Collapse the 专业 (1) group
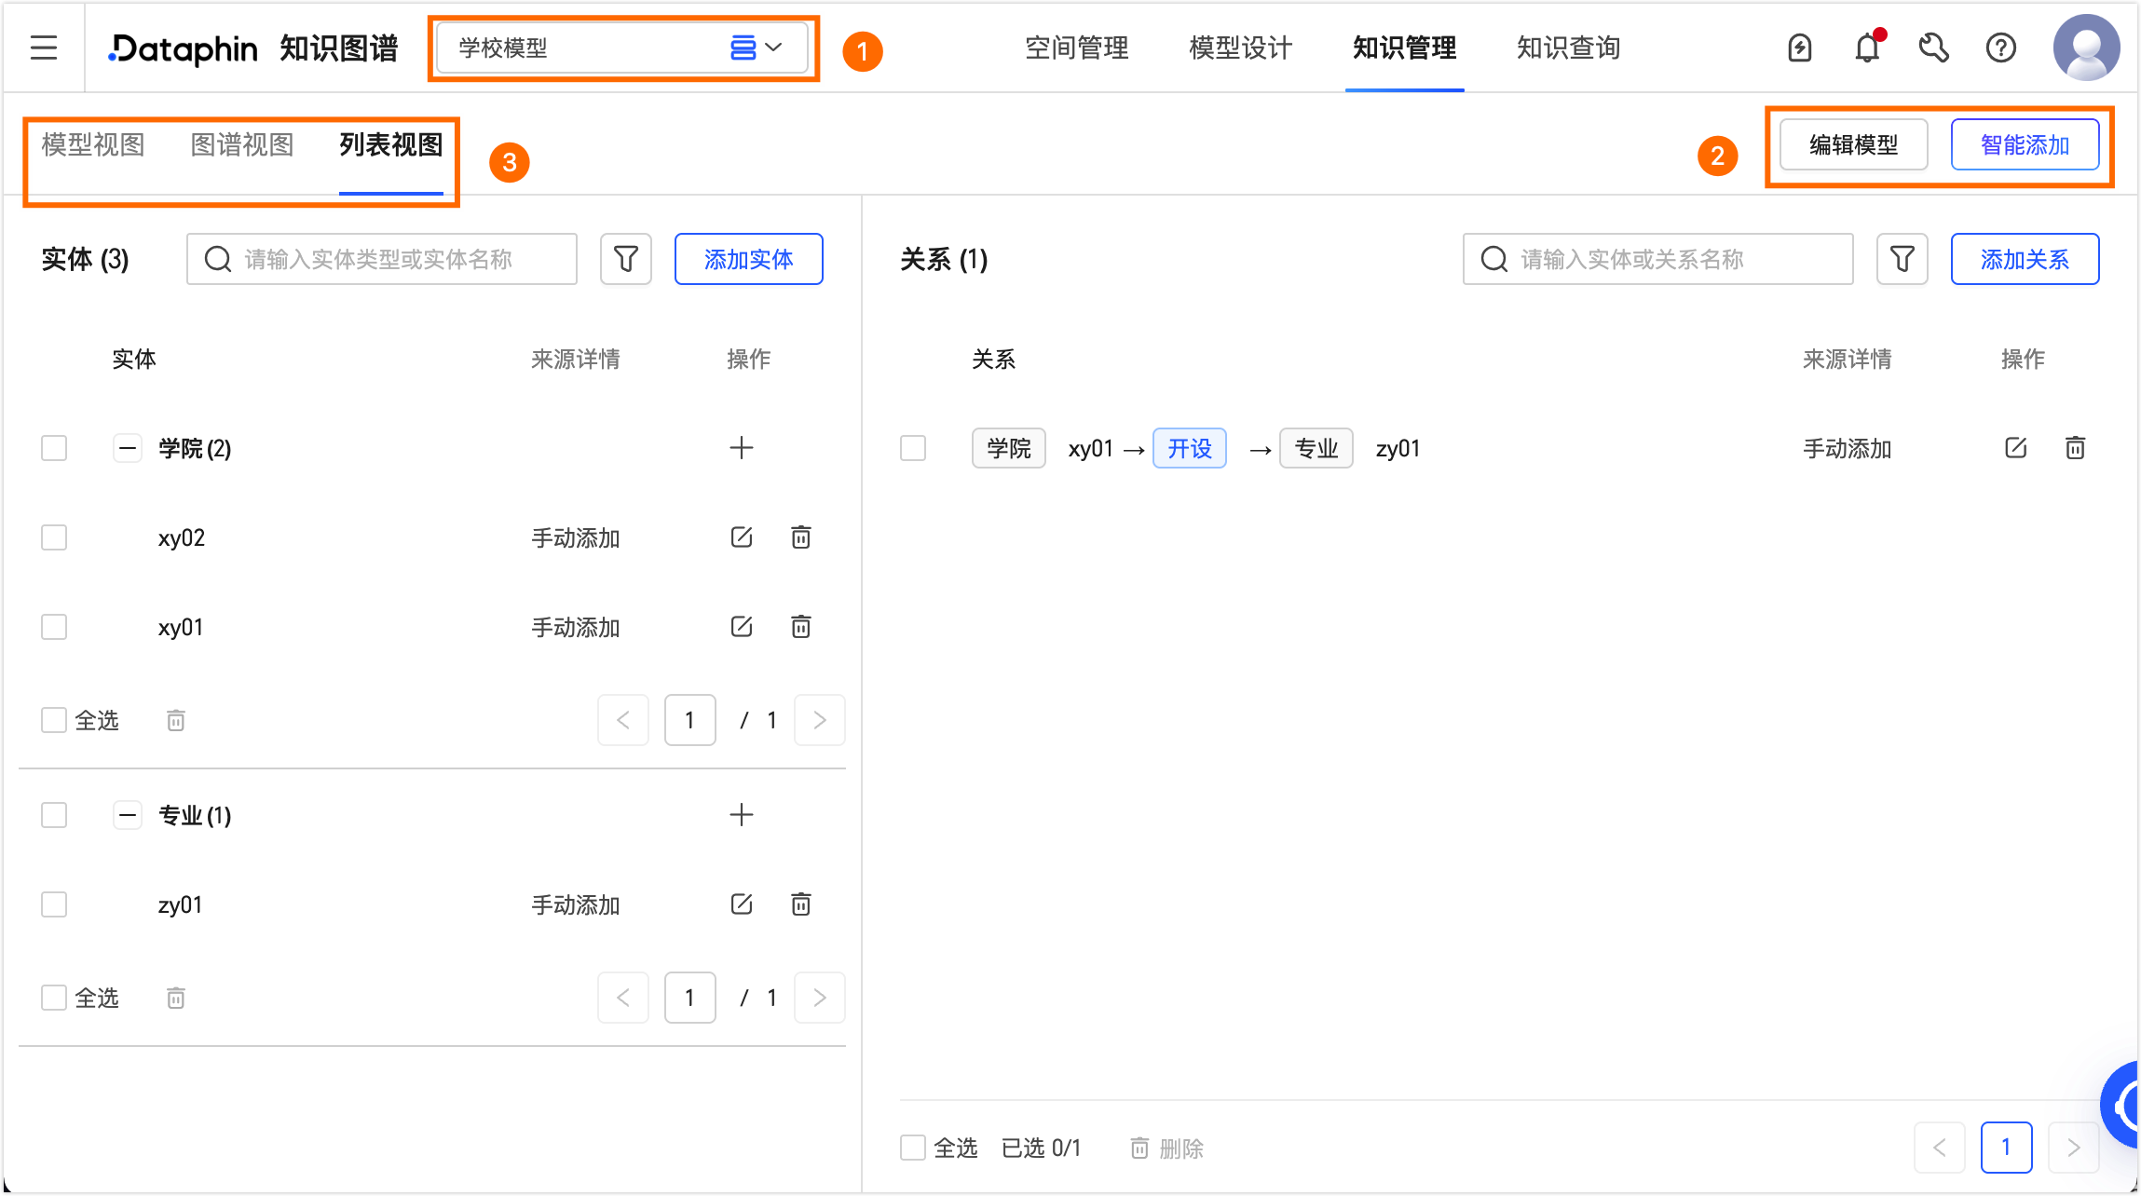Viewport: 2141px width, 1196px height. pos(128,815)
